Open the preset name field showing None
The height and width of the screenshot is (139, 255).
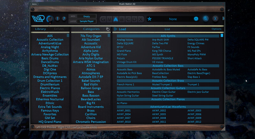[x=173, y=19]
